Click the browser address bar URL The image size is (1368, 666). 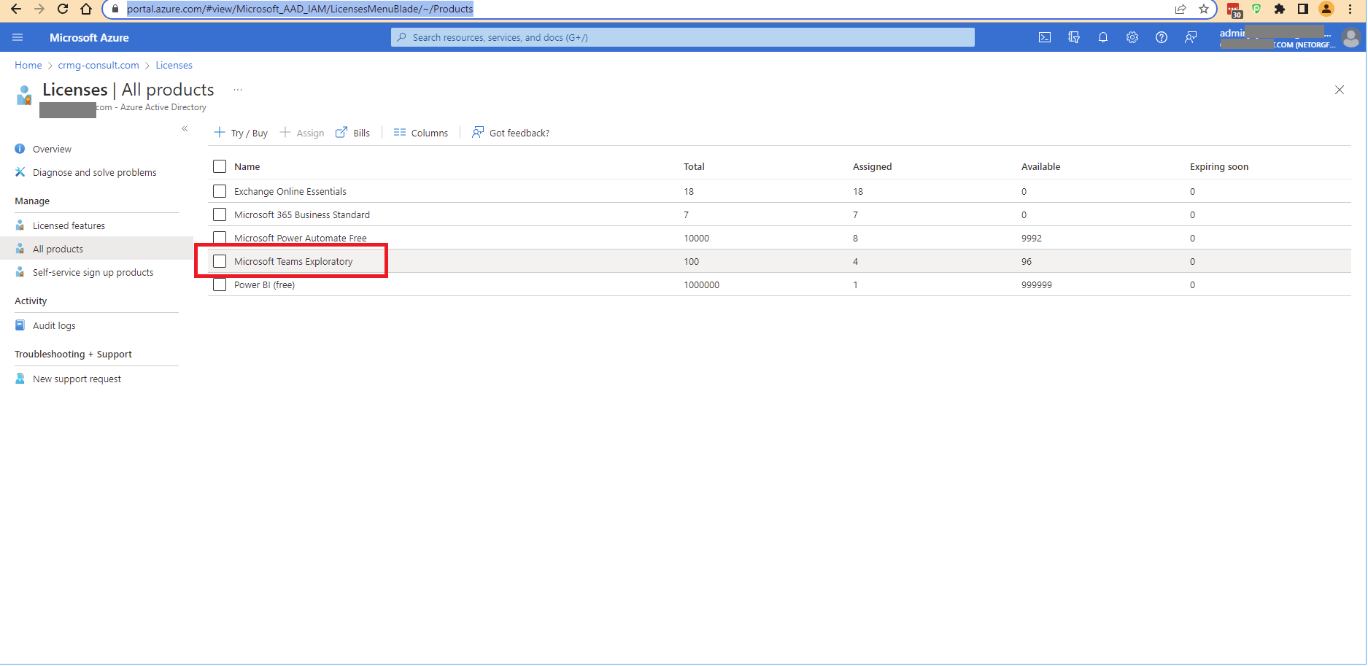(300, 9)
